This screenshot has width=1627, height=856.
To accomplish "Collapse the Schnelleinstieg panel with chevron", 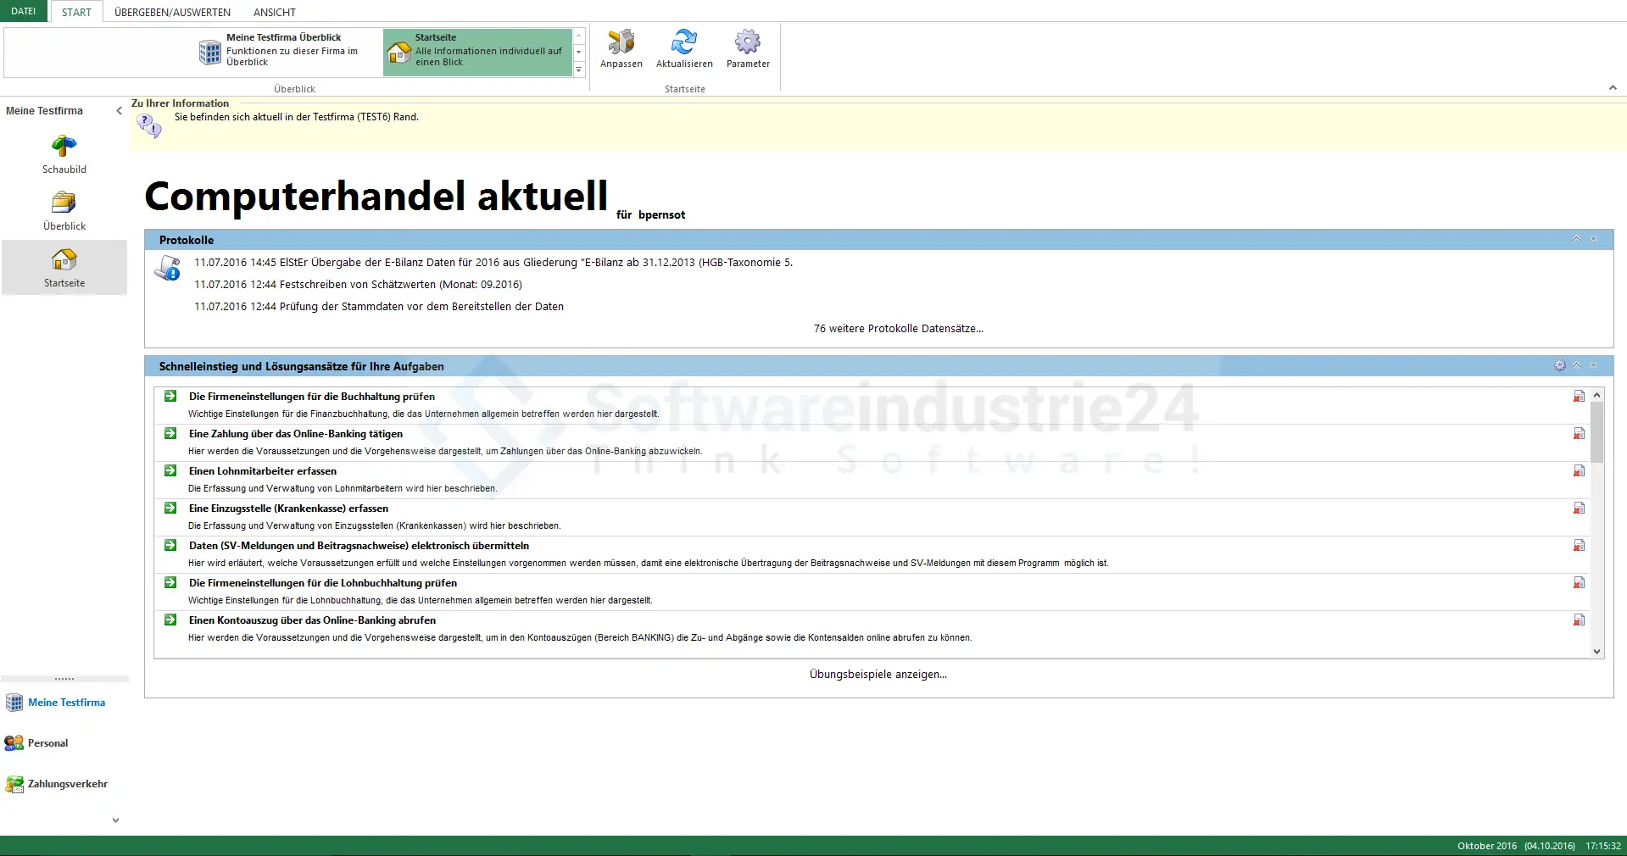I will click(1576, 366).
